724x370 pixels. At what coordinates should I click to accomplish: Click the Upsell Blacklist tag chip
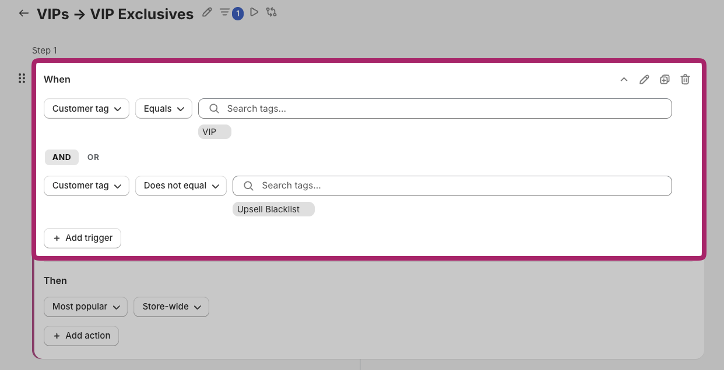(x=273, y=209)
